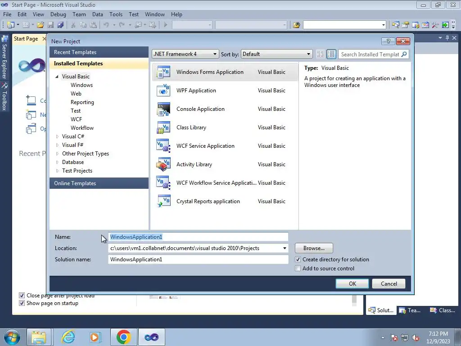Launch Google Chrome from the taskbar
The height and width of the screenshot is (346, 461).
tap(123, 337)
